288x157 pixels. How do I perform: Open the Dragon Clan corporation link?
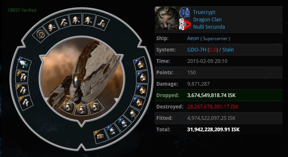[207, 19]
